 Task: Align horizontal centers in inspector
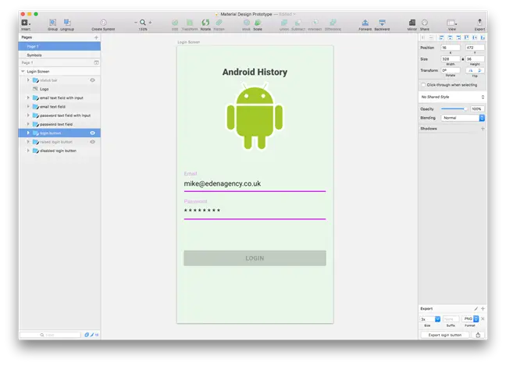coord(450,37)
